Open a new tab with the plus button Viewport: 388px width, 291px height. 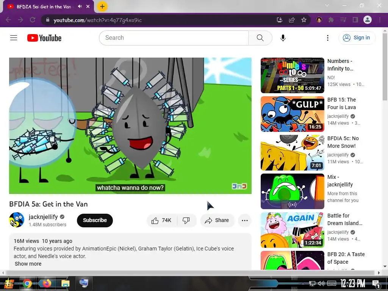(x=102, y=6)
